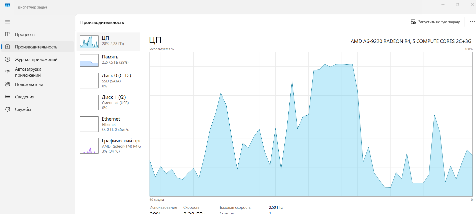
Task: Click the Использование stat label
Action: pyautogui.click(x=163, y=208)
